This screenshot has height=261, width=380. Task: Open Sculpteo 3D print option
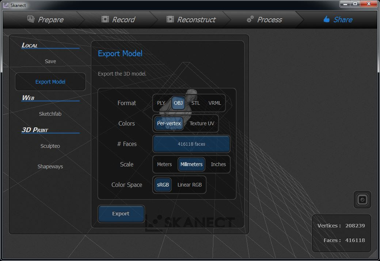click(50, 146)
